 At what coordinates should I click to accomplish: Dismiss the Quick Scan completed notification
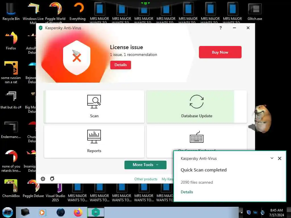point(280,158)
